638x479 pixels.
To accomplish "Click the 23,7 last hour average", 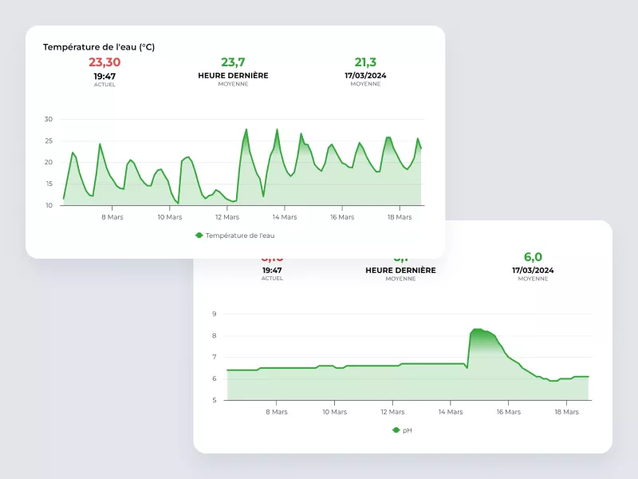I will click(233, 62).
